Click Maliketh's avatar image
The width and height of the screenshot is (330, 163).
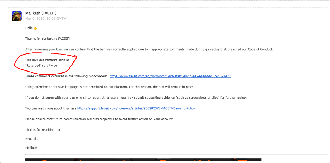[17, 16]
